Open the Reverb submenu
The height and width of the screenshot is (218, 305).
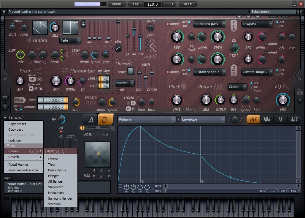pyautogui.click(x=23, y=157)
